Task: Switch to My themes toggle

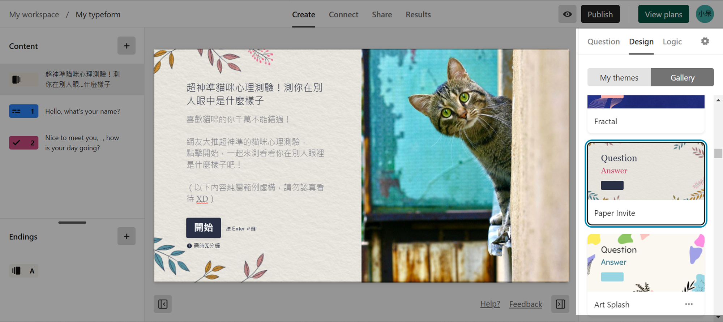Action: (619, 77)
